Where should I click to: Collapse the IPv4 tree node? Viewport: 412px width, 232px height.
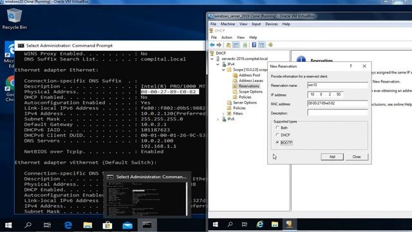tap(218, 64)
